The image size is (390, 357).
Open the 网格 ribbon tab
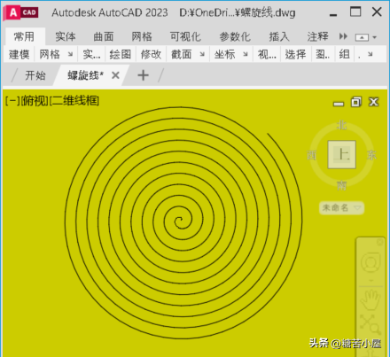click(x=142, y=36)
